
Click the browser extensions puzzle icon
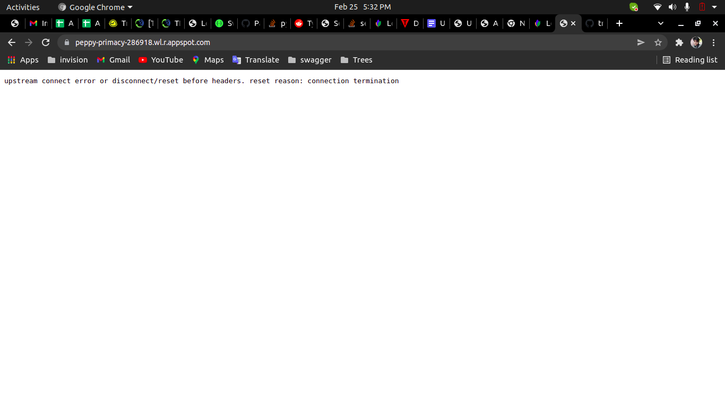(679, 42)
